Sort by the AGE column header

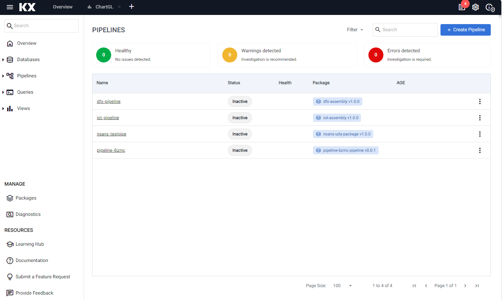point(401,83)
